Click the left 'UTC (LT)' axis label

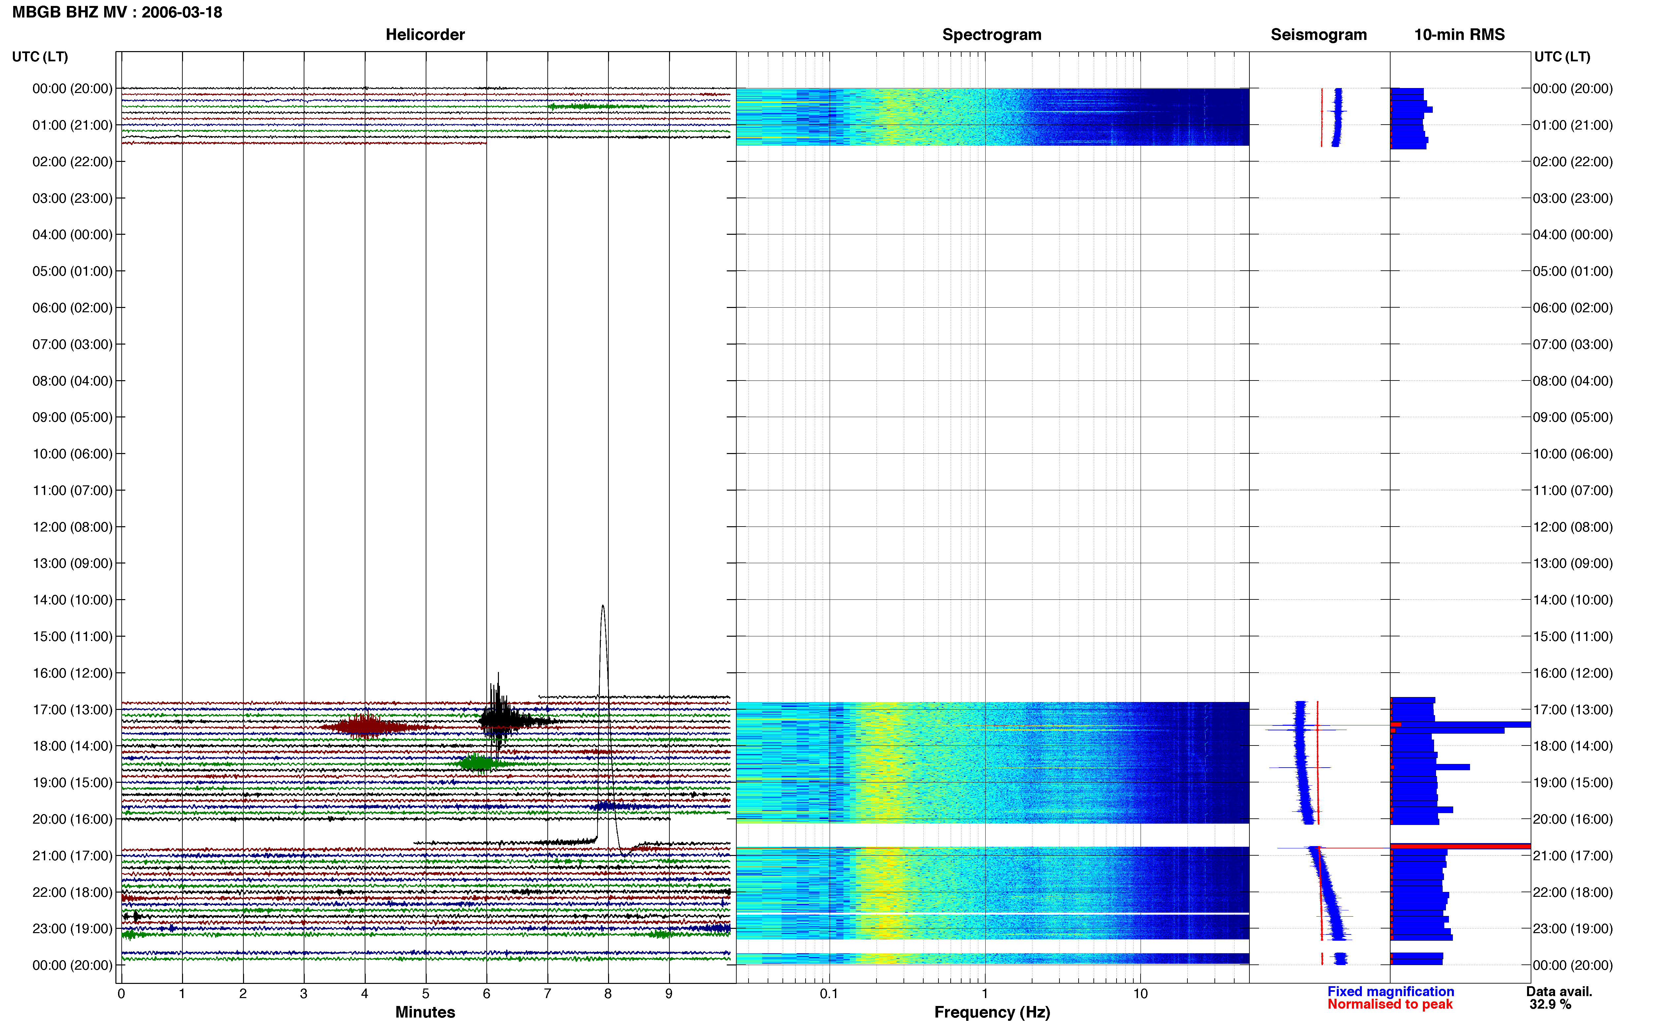coord(40,57)
